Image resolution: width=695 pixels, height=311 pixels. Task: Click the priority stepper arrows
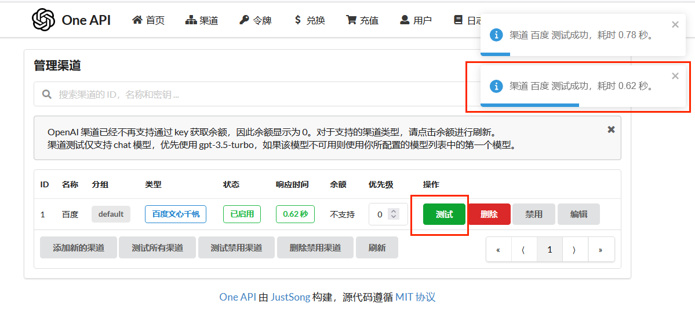click(x=394, y=214)
